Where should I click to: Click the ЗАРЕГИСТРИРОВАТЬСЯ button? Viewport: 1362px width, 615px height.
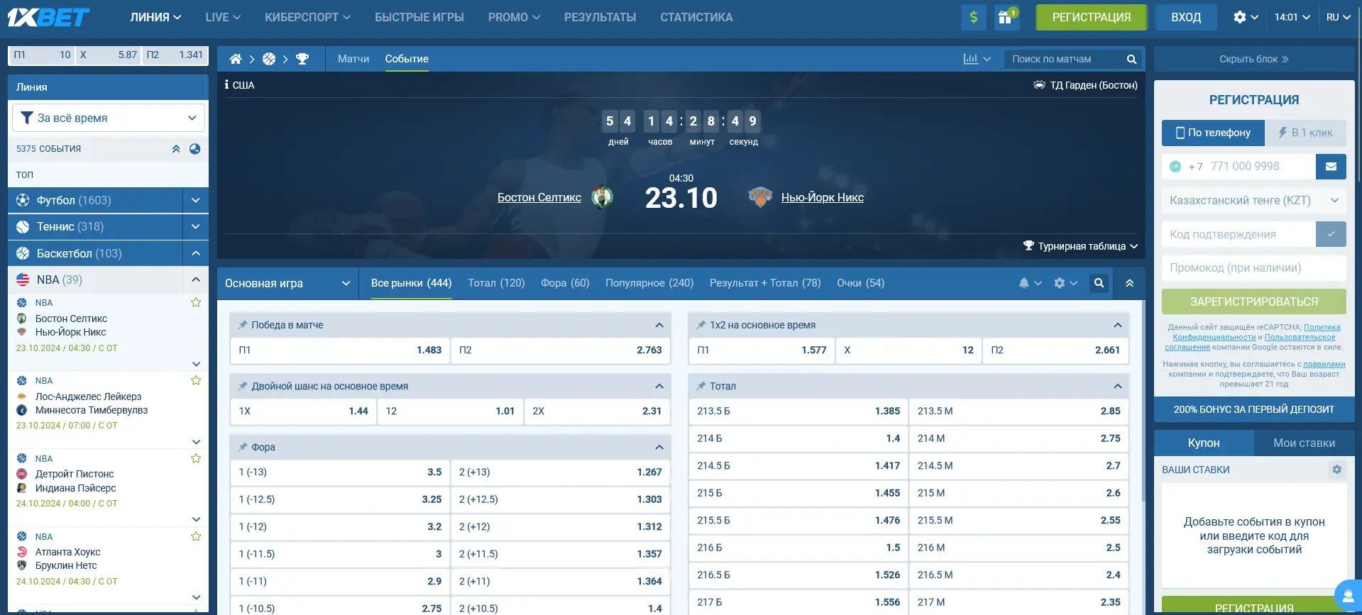(x=1254, y=301)
